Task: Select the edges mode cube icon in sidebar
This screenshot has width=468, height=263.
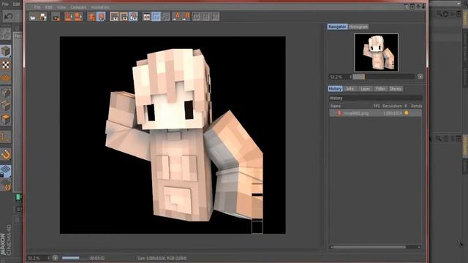Action: (6, 106)
